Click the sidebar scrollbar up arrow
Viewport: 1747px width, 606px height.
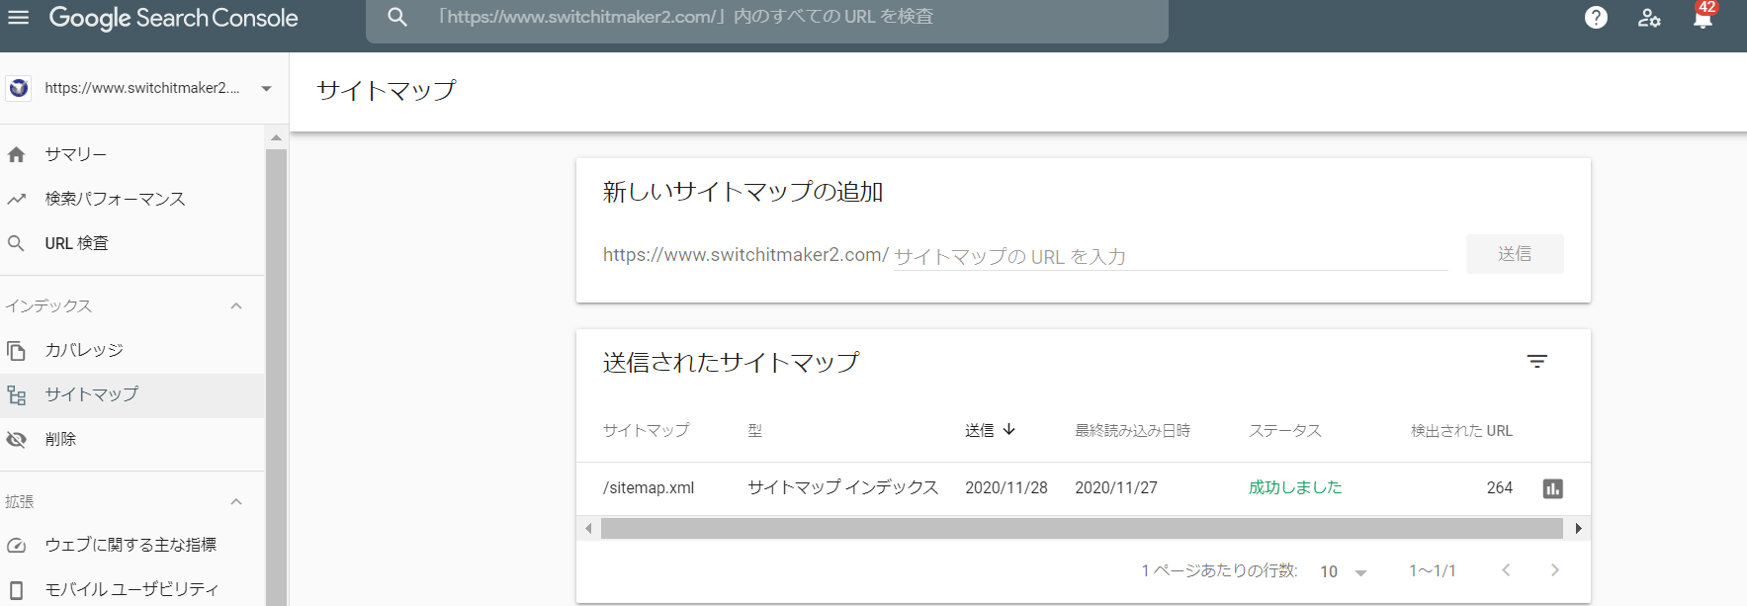click(276, 137)
